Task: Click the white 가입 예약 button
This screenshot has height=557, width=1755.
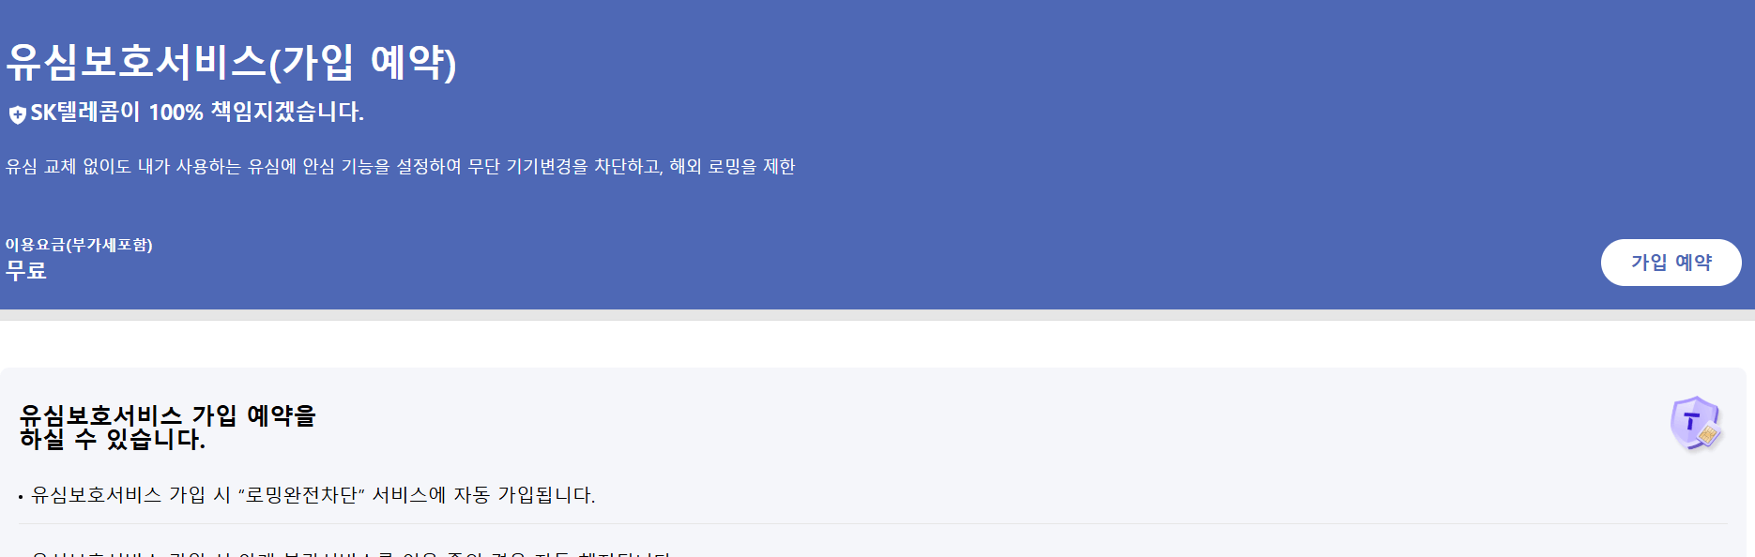Action: click(1671, 263)
